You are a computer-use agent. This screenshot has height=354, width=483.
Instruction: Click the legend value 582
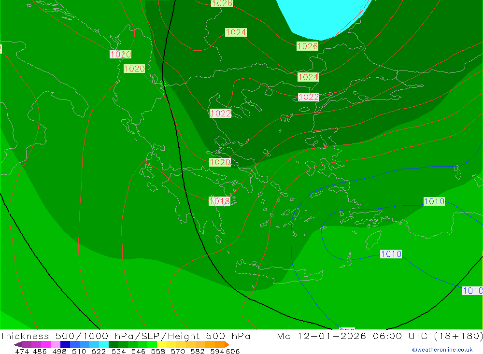(x=198, y=351)
